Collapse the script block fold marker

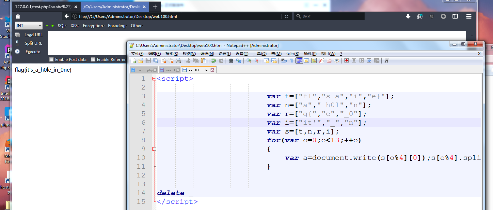coord(154,79)
